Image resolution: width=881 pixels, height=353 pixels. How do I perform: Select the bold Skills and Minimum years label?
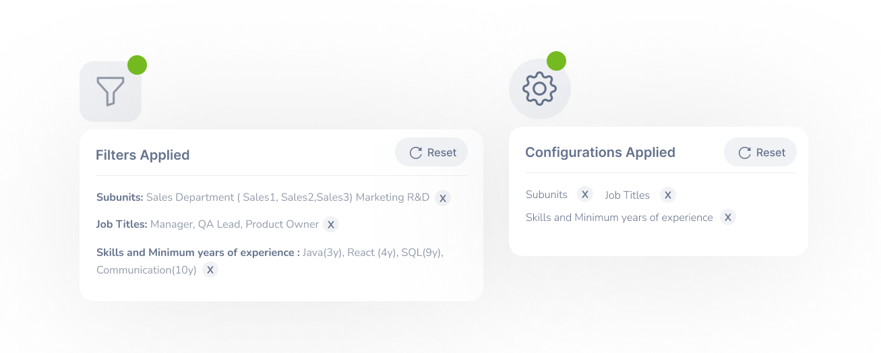point(198,253)
